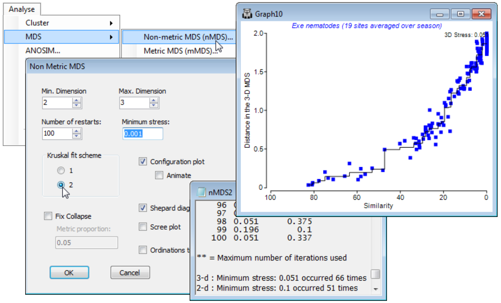Enable the Scree plot checkbox

click(143, 227)
